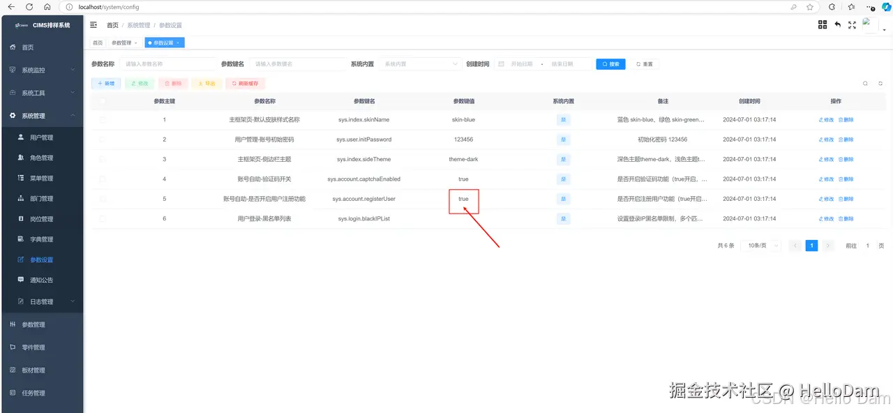Viewport: 893px width, 413px height.
Task: Click the 重置 button
Action: point(644,63)
